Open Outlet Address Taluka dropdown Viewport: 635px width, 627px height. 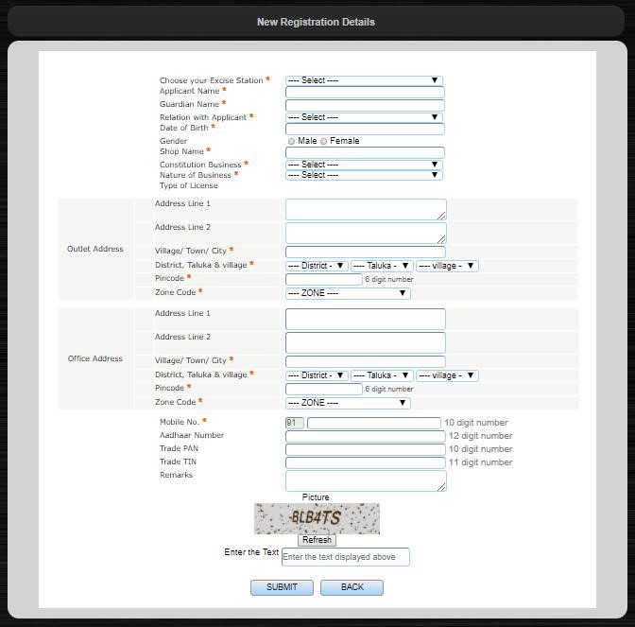382,266
